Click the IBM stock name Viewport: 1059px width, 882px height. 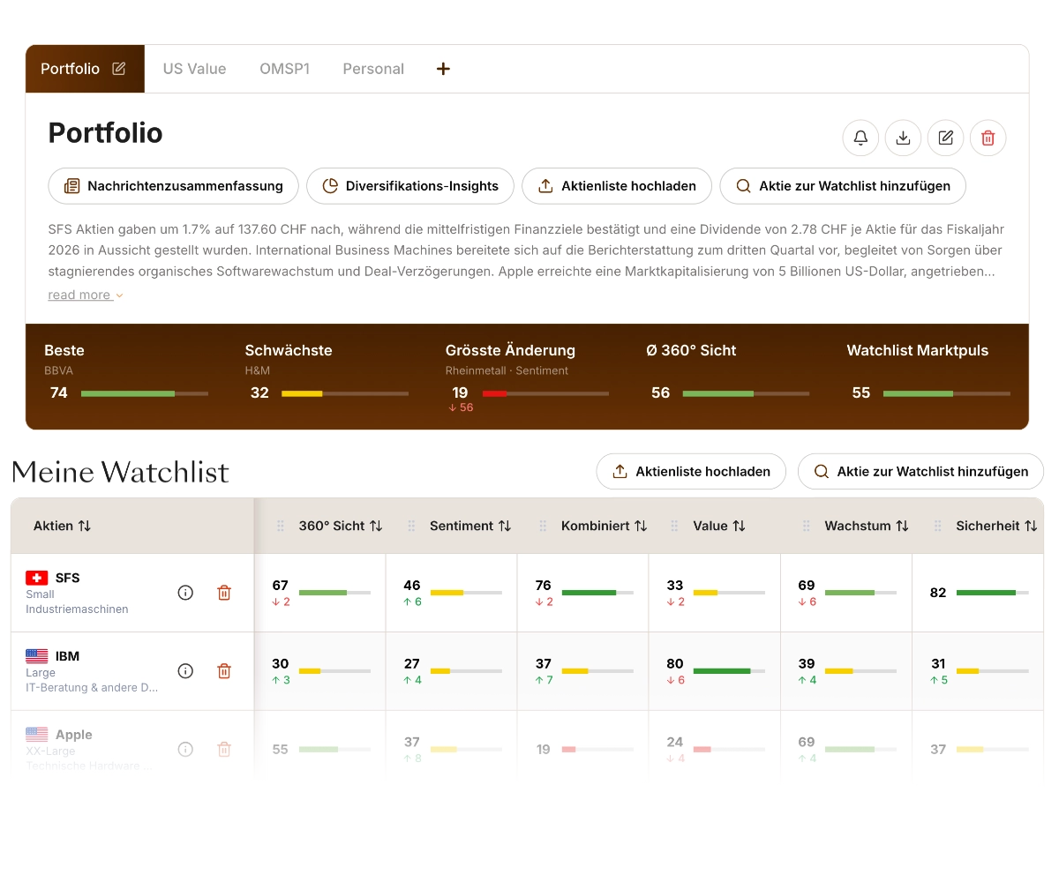[x=67, y=656]
